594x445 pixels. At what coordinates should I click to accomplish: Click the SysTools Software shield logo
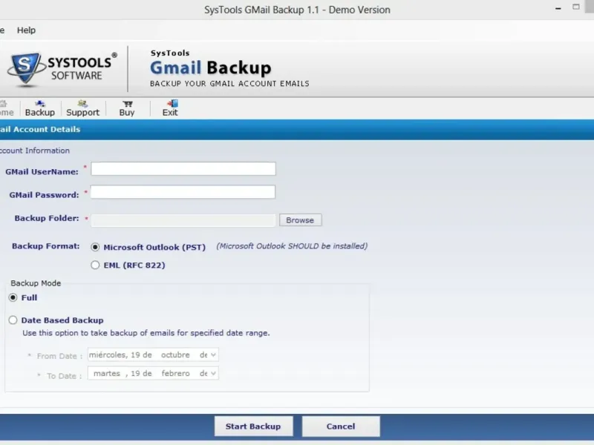25,69
